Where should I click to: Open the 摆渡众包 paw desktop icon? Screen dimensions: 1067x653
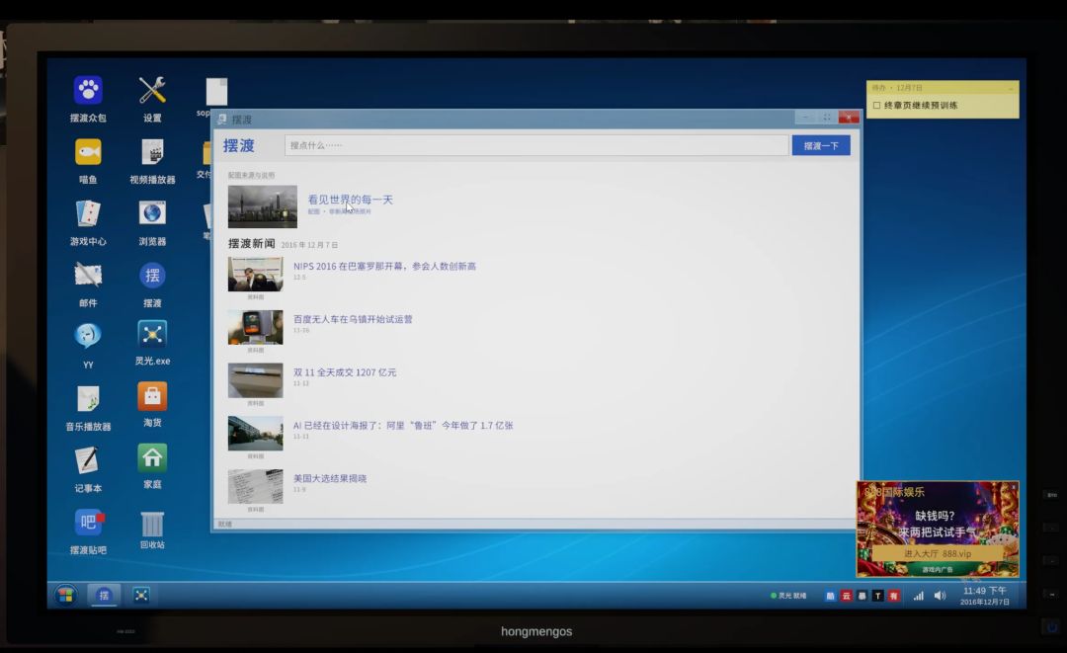tap(88, 91)
